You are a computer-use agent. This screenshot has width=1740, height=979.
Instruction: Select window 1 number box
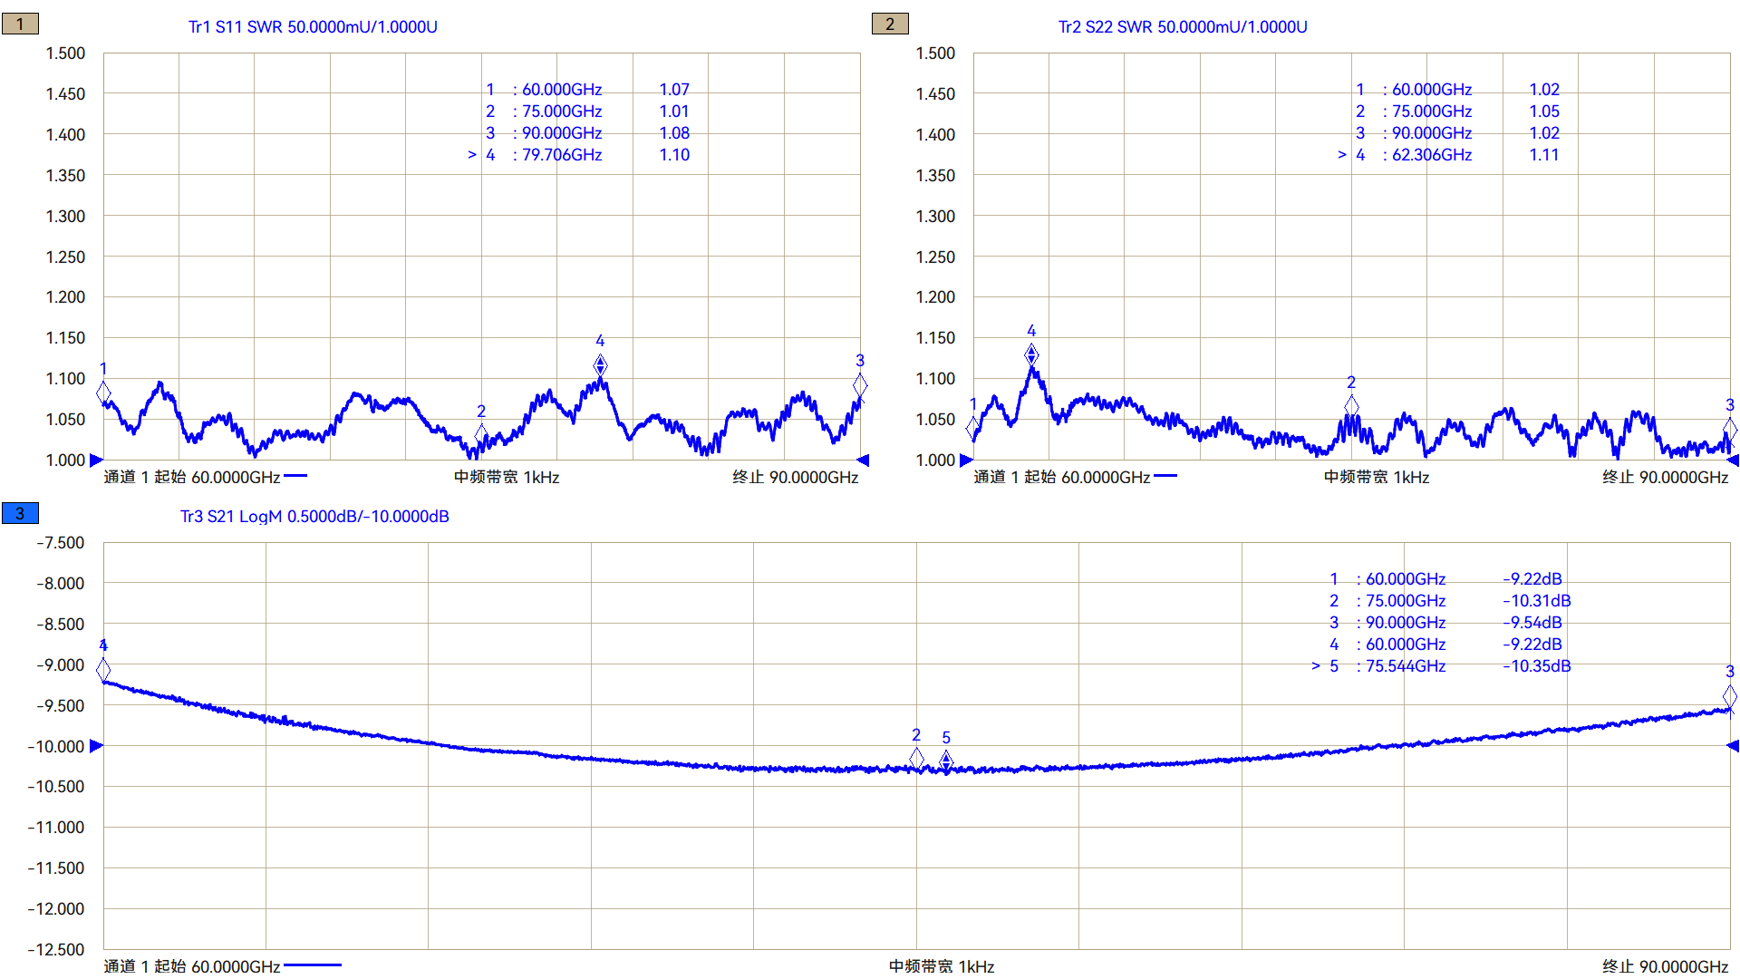pyautogui.click(x=20, y=24)
